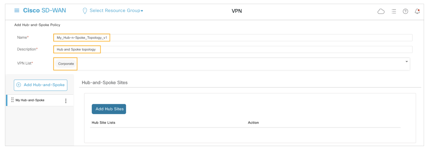The width and height of the screenshot is (429, 151).
Task: Click the Hub Site Lists column header
Action: point(103,123)
